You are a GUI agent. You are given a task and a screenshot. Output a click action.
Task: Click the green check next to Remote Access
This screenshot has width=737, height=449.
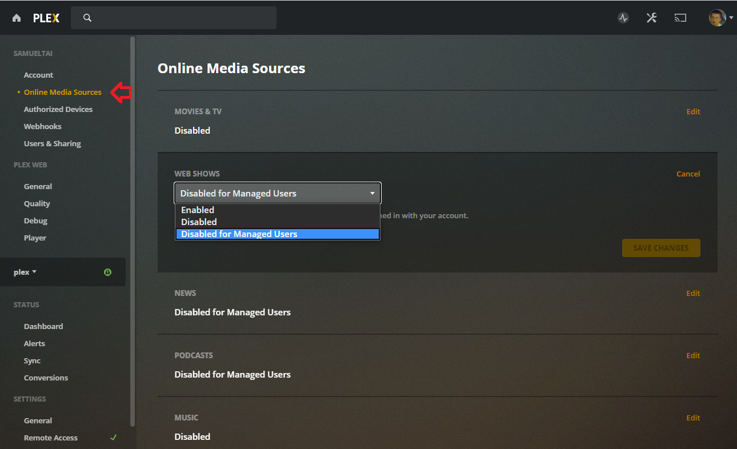click(x=113, y=438)
